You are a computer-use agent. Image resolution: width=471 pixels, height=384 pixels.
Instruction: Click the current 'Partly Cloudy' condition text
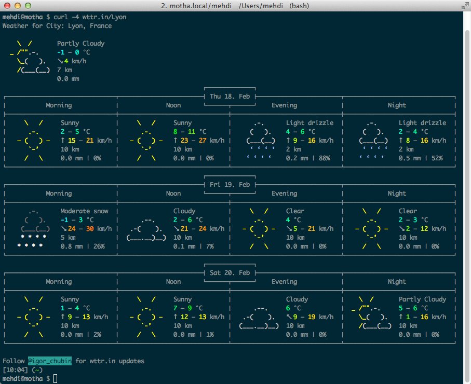point(81,44)
